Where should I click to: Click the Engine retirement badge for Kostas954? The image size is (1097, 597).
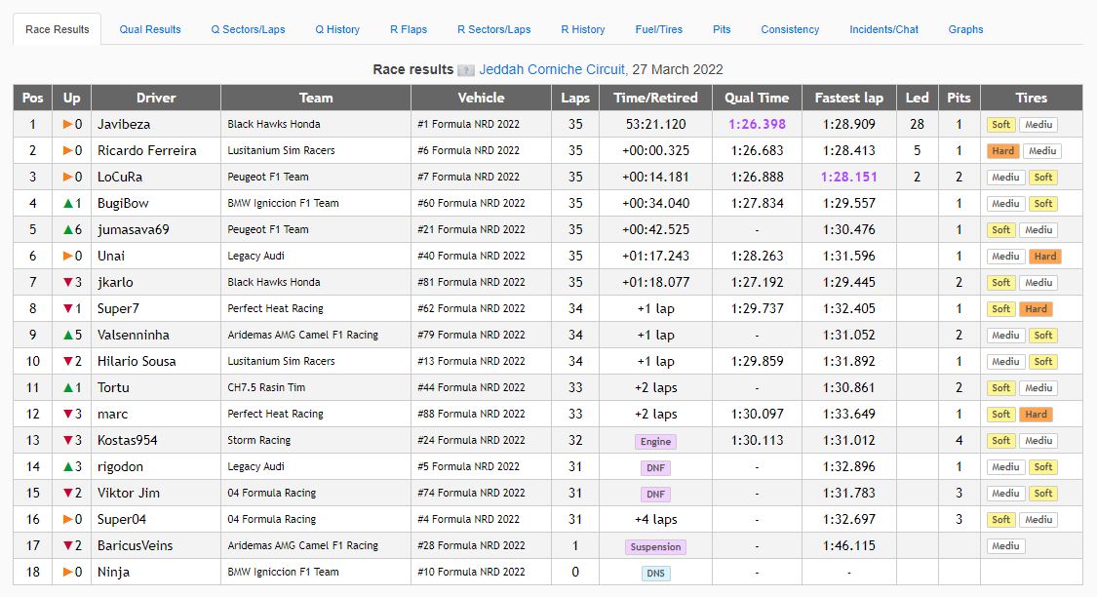click(x=655, y=442)
